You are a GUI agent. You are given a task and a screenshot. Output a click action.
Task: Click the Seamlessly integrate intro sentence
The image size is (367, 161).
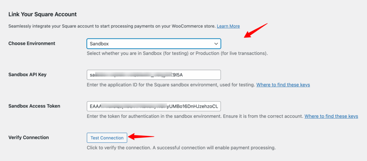(111, 26)
